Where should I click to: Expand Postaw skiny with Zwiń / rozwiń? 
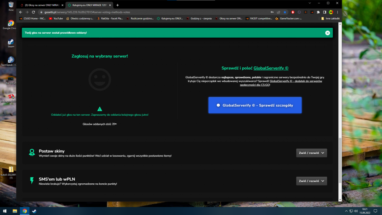(x=311, y=153)
